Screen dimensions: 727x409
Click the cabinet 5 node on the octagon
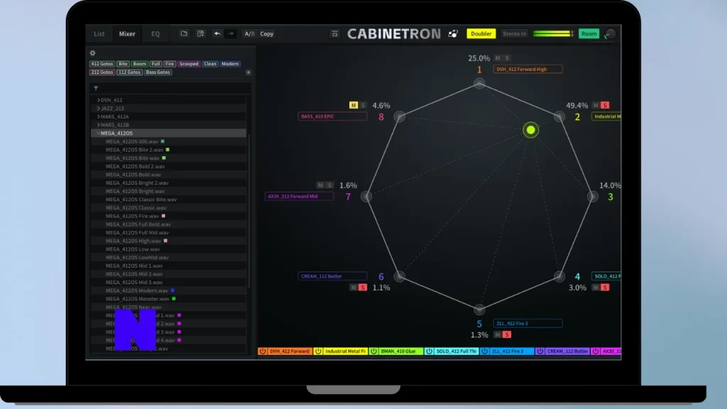(479, 309)
